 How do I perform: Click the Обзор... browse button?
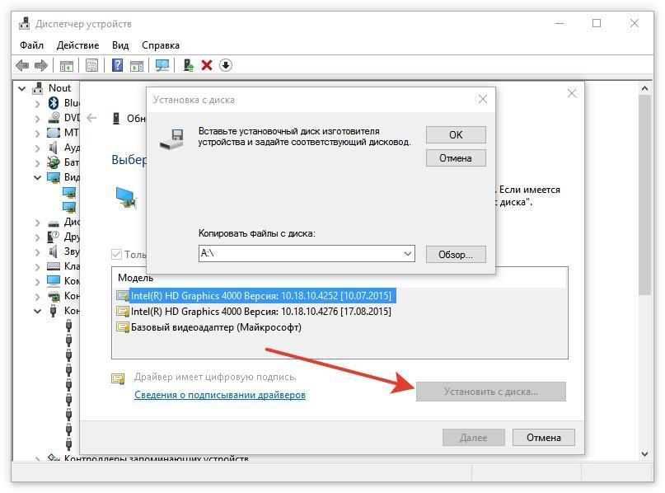pyautogui.click(x=456, y=255)
